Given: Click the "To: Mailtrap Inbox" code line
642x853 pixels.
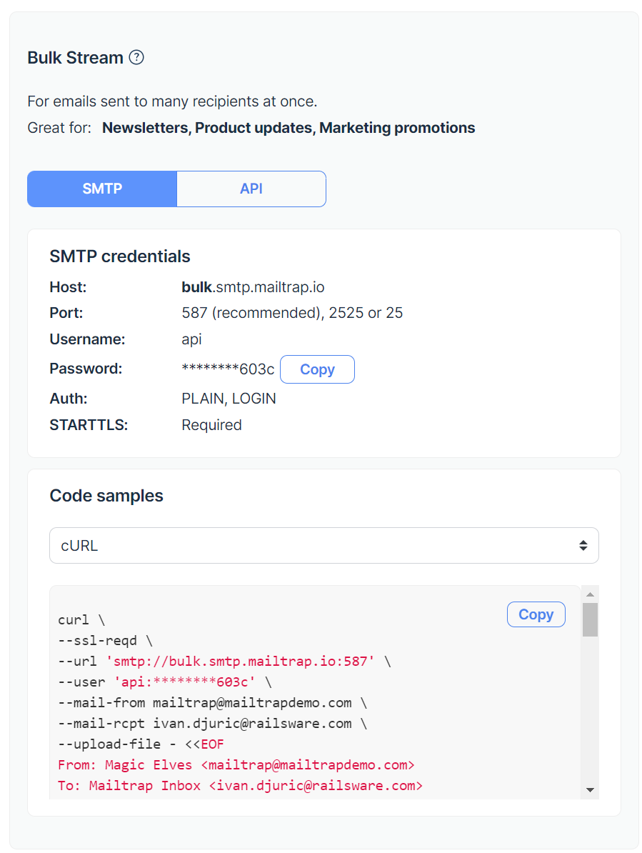Looking at the screenshot, I should click(240, 786).
